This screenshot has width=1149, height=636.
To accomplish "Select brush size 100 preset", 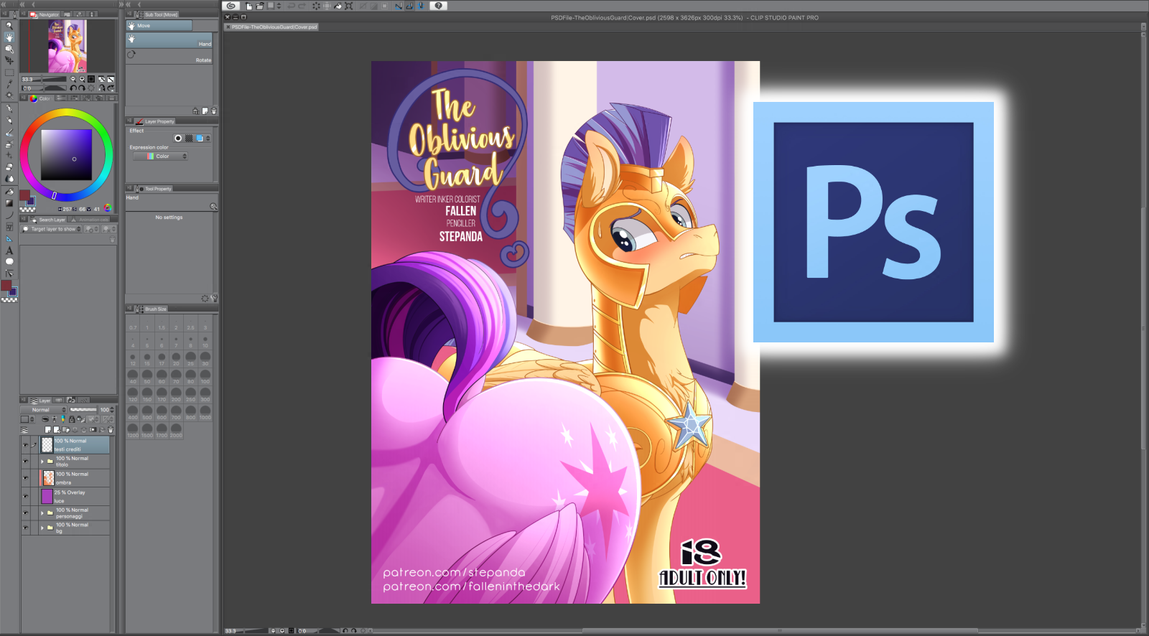I will point(205,376).
